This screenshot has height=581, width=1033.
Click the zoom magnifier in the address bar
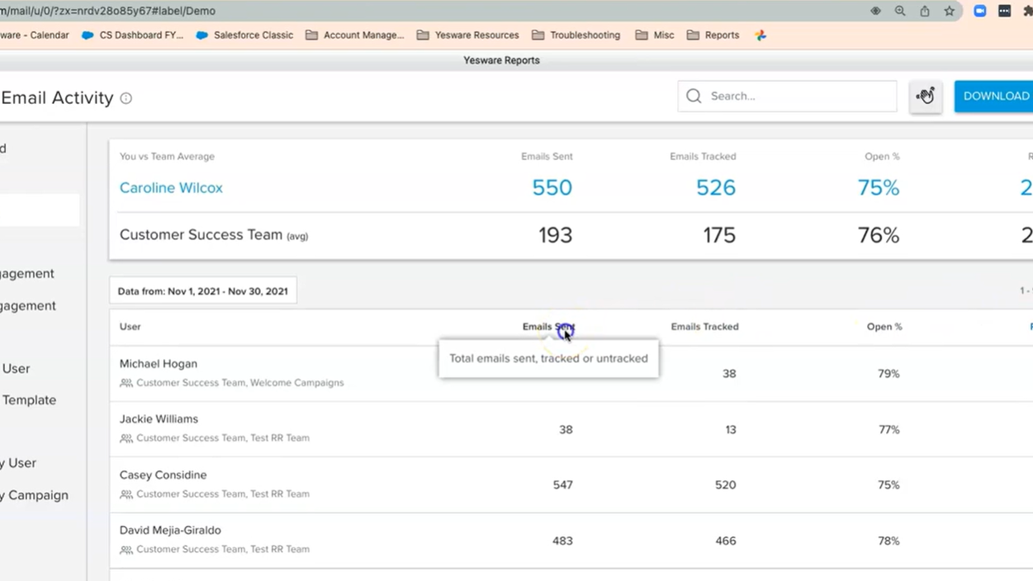[x=900, y=11]
